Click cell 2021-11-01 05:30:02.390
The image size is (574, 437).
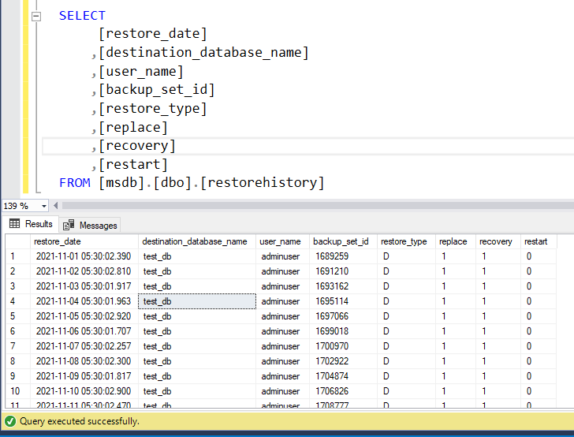point(84,256)
